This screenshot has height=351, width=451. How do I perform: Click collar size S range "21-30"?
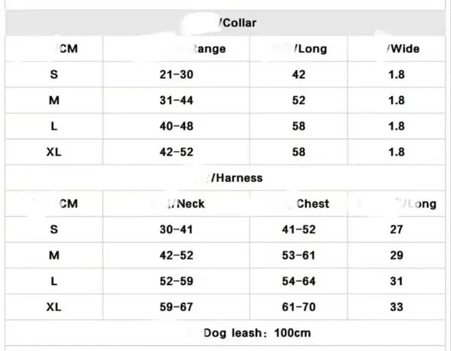coord(177,75)
